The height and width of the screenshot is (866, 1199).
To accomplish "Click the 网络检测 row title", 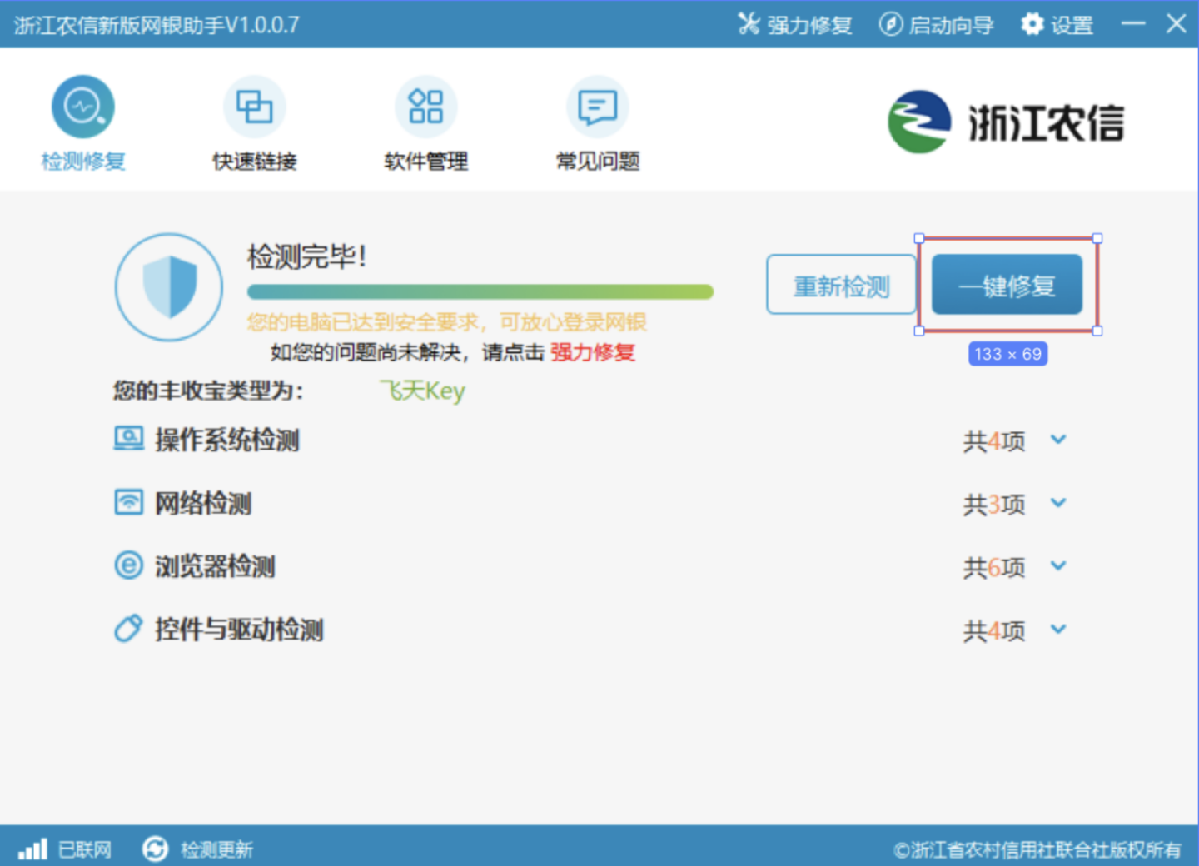I will click(203, 503).
